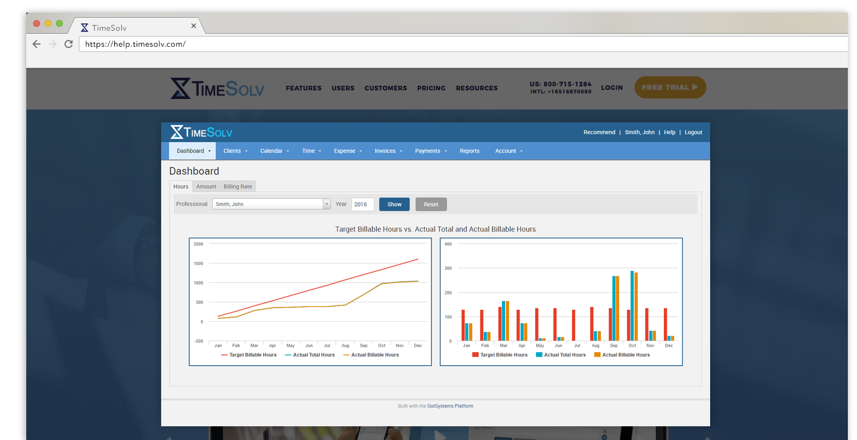Click the browser reload icon
Image resolution: width=857 pixels, height=440 pixels.
[x=69, y=44]
